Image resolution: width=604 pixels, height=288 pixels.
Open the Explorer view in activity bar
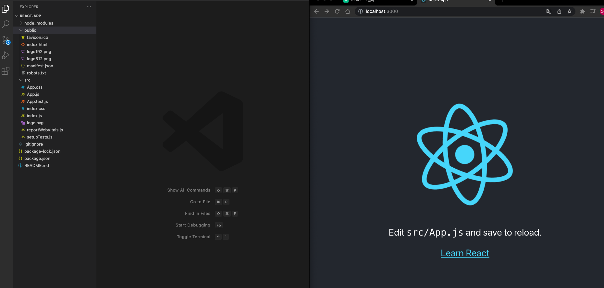6,9
